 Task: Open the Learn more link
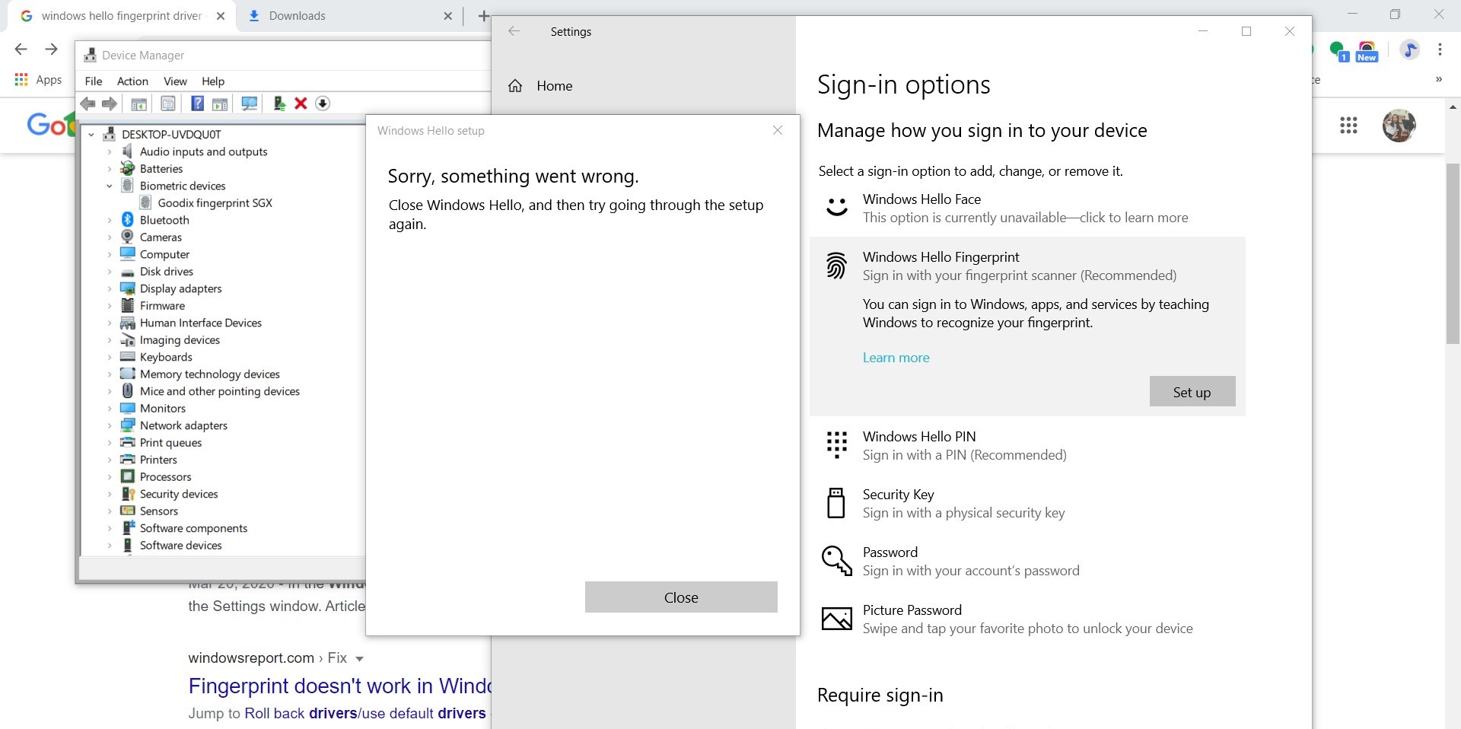(896, 358)
